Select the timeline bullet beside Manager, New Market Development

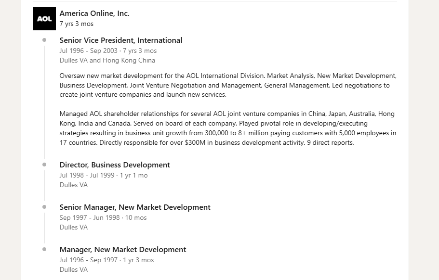[x=44, y=249]
